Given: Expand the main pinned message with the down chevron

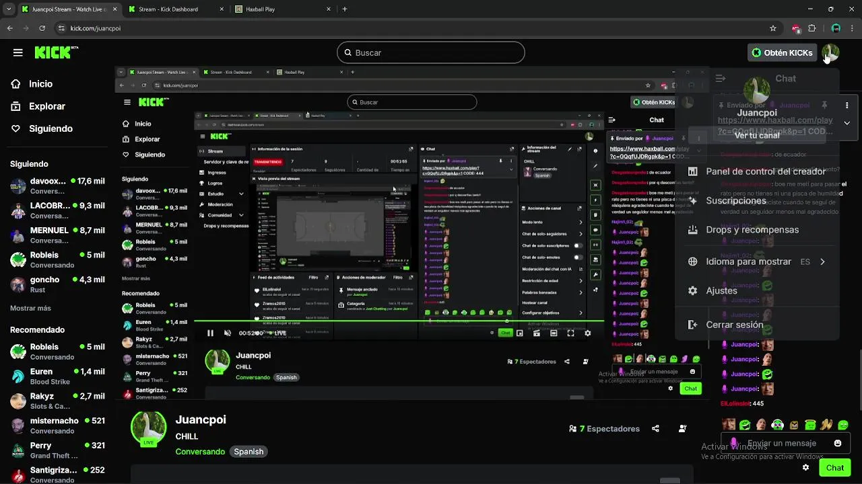Looking at the screenshot, I should pos(847,123).
